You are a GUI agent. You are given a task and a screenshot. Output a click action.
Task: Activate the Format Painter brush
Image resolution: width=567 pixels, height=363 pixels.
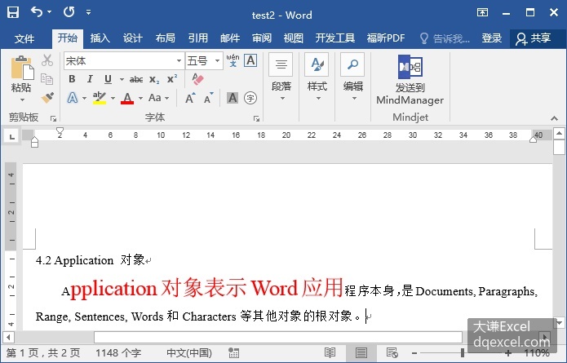(47, 97)
